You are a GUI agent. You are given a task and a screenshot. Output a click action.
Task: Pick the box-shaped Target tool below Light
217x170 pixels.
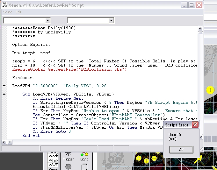pos(84,166)
